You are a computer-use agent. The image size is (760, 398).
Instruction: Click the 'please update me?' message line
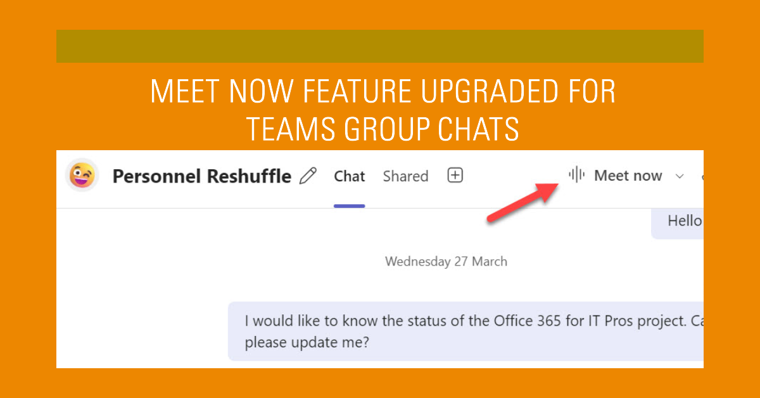(x=307, y=342)
